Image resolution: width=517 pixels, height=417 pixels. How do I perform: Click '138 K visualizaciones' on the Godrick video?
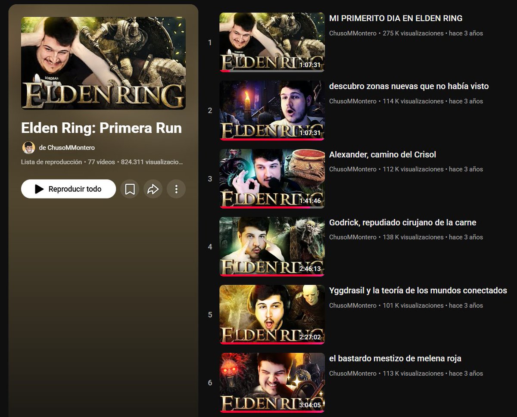tap(413, 237)
